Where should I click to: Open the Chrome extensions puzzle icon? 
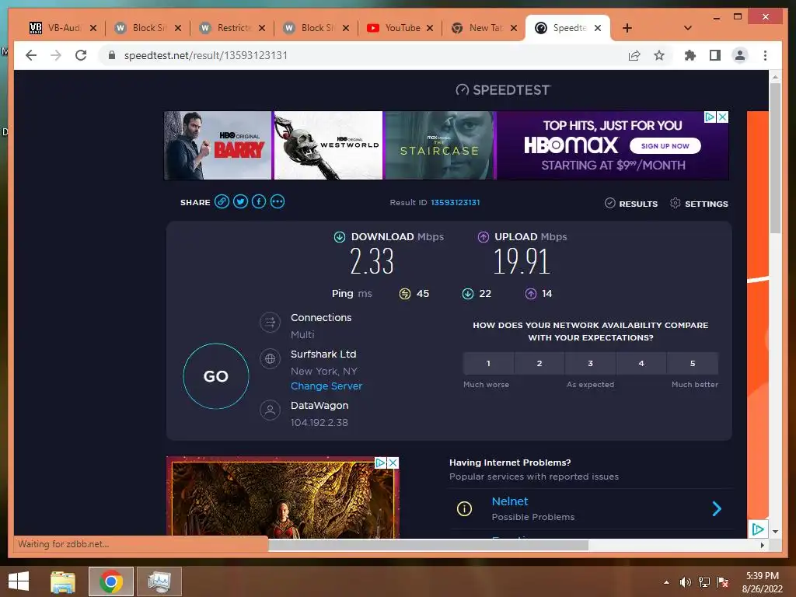click(x=690, y=55)
